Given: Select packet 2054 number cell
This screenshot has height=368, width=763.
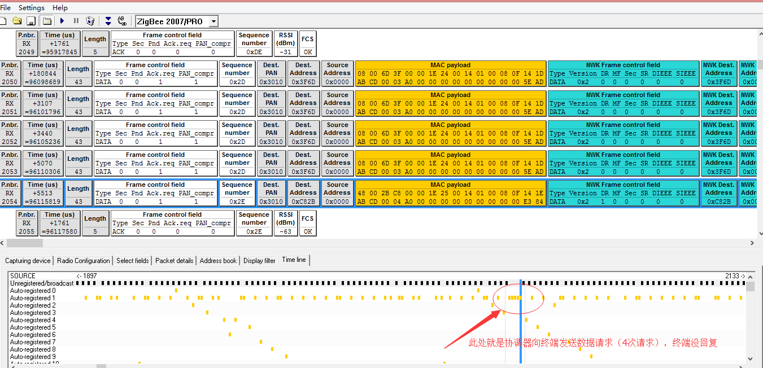Looking at the screenshot, I should [x=10, y=193].
